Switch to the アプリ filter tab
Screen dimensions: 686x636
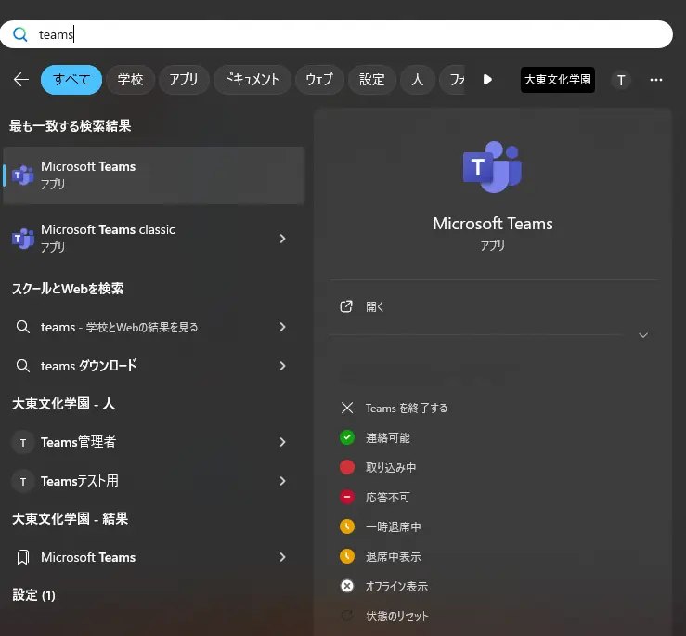click(x=184, y=80)
